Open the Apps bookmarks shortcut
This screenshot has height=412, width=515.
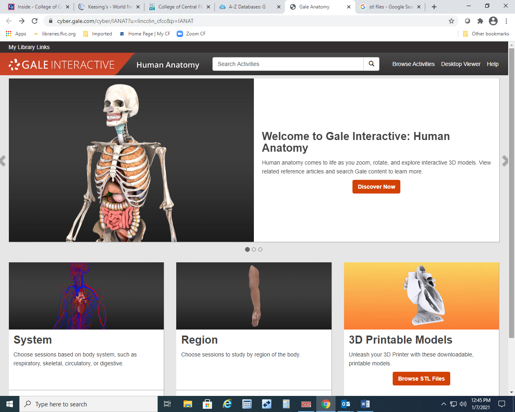click(16, 34)
